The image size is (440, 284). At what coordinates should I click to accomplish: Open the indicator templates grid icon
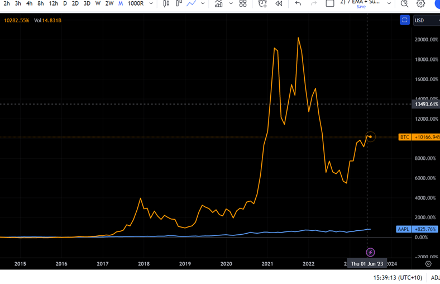tap(243, 4)
